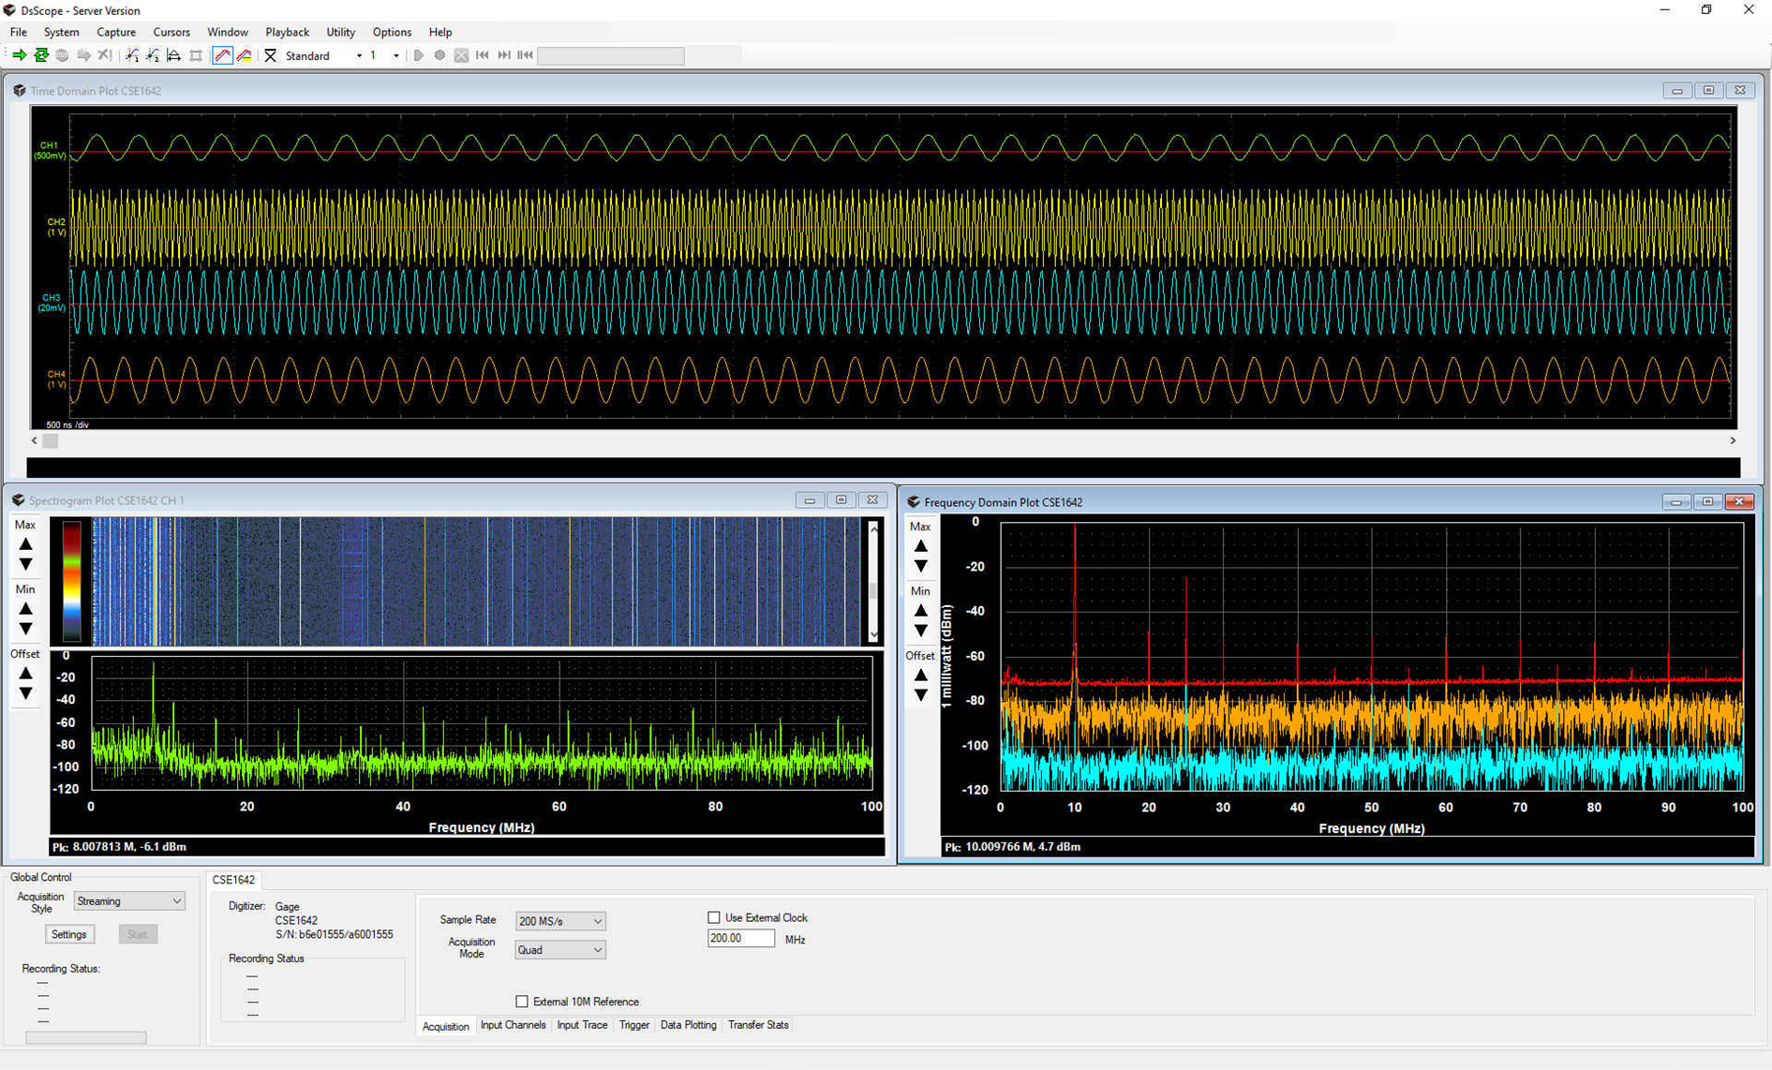The image size is (1772, 1070).
Task: Click the green continuous capture loop icon
Action: coord(41,55)
